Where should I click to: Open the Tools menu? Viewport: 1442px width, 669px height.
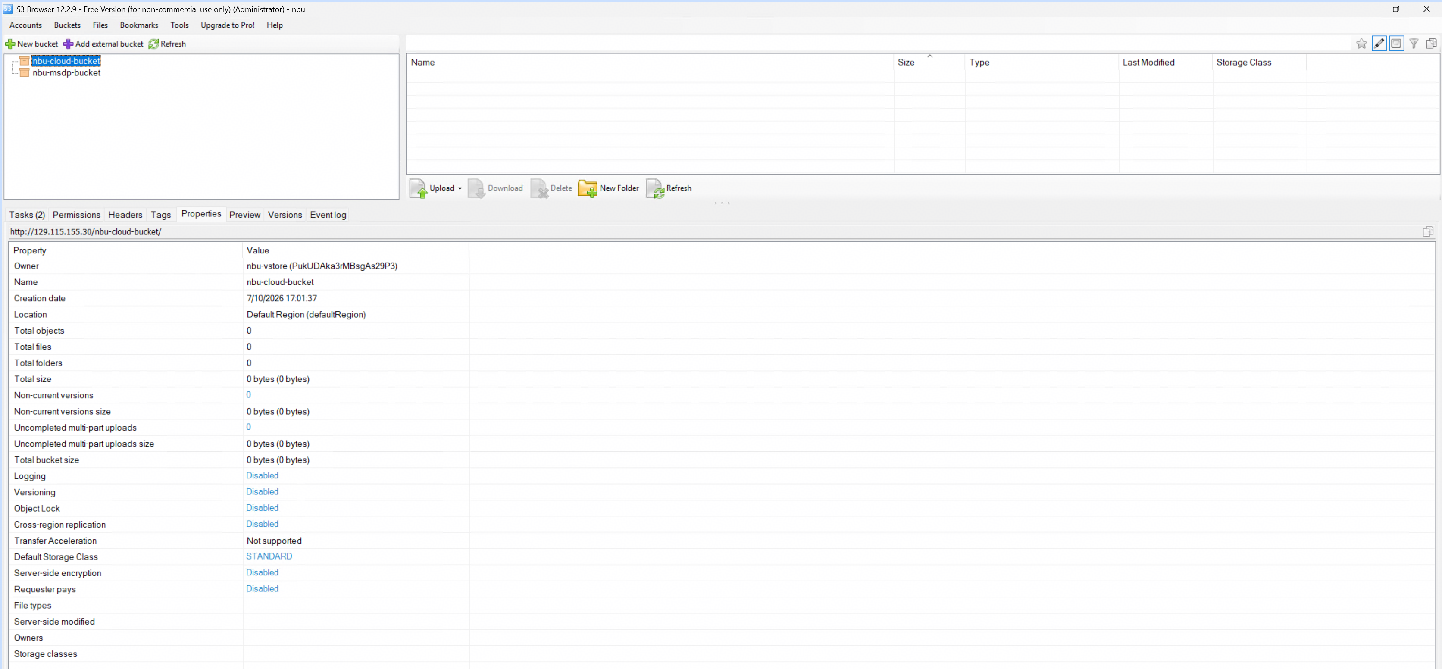tap(180, 25)
